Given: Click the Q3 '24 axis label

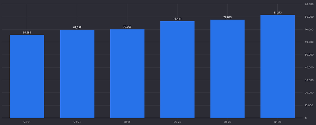Looking at the screenshot, I should [x=27, y=122].
